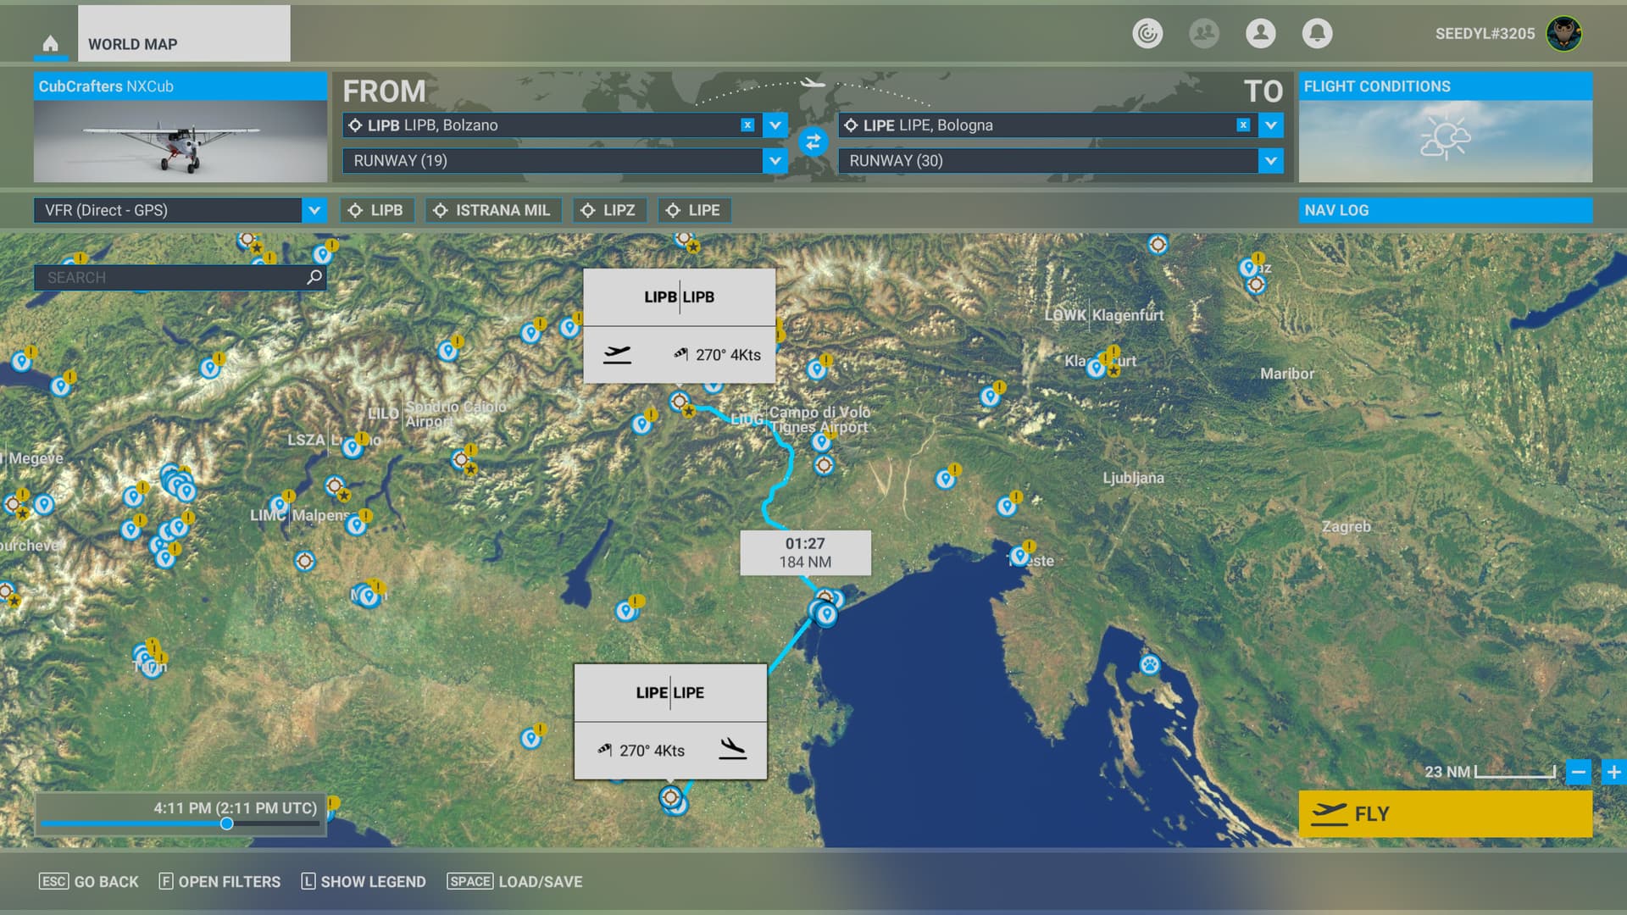The height and width of the screenshot is (915, 1627).
Task: Open the notifications bell icon
Action: [1317, 33]
